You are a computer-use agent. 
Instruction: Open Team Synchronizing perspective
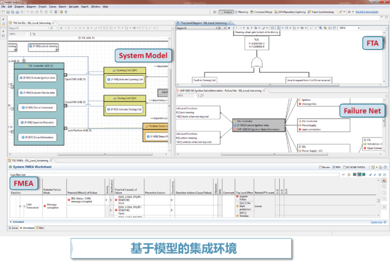(321, 12)
